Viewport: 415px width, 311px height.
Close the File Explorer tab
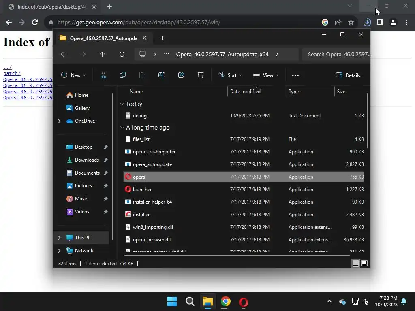[145, 38]
